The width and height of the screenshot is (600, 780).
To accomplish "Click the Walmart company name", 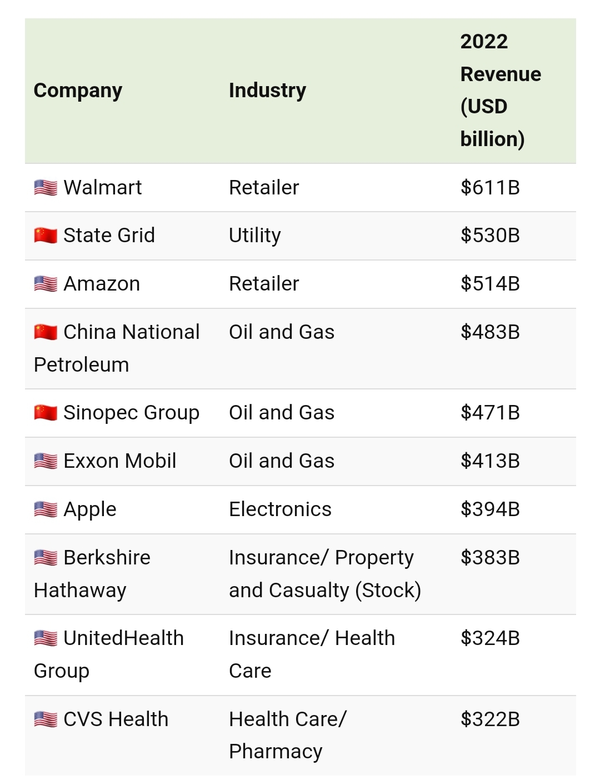I will click(x=103, y=188).
